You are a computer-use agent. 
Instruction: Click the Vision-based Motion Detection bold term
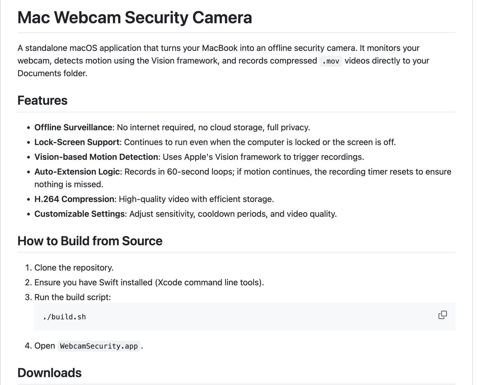pos(97,157)
